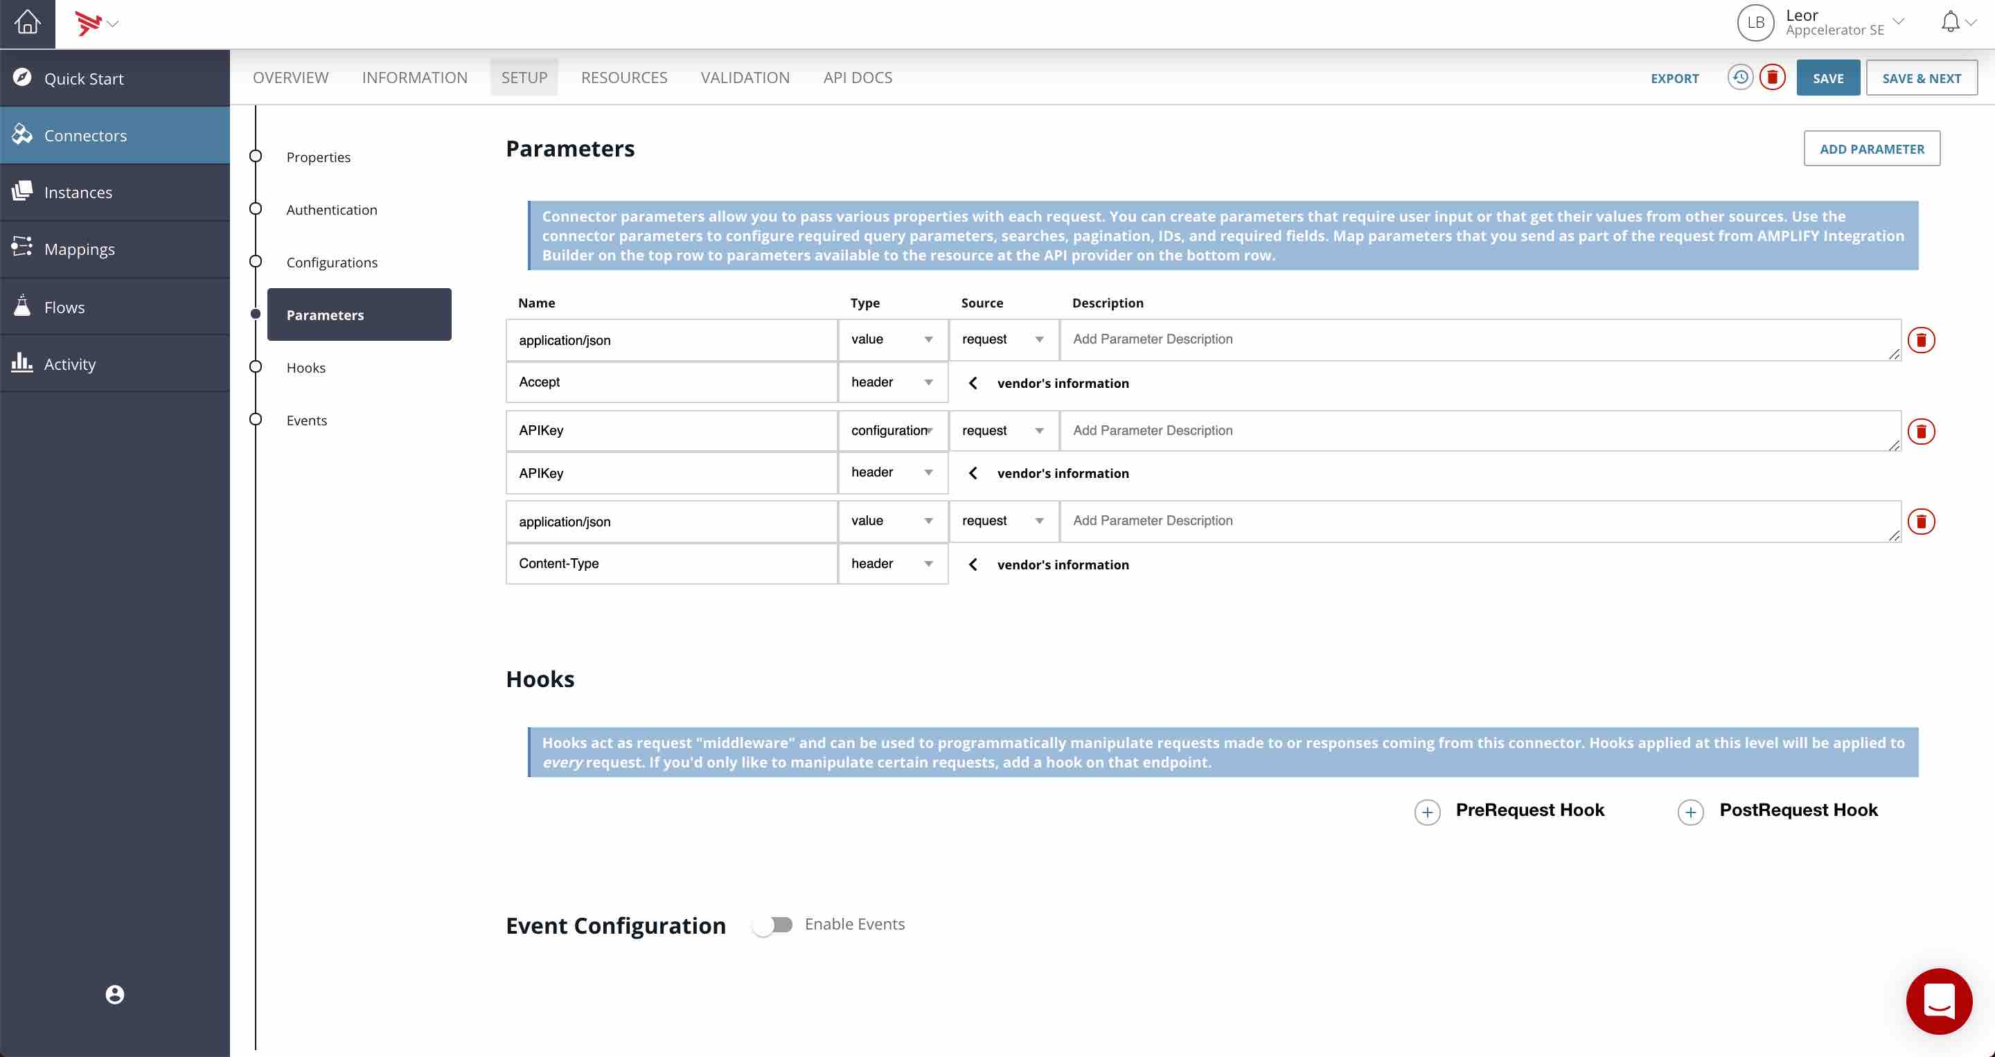Open header type dropdown for vendor APIKey
Screen dimensions: 1995x1057
pos(892,473)
